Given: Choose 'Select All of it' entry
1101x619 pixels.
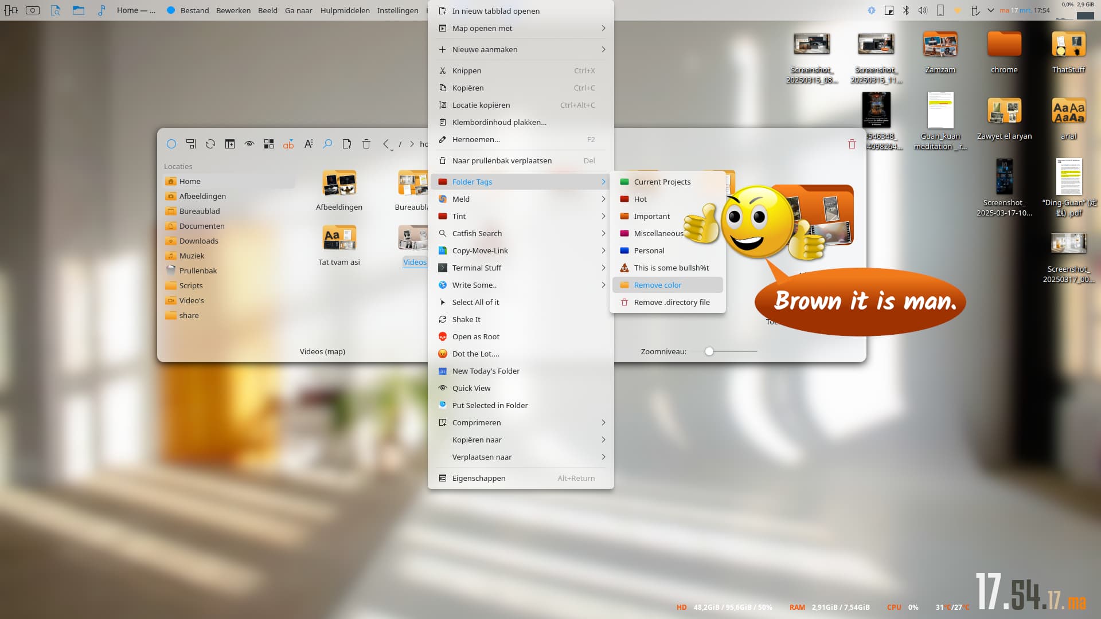Looking at the screenshot, I should (521, 302).
